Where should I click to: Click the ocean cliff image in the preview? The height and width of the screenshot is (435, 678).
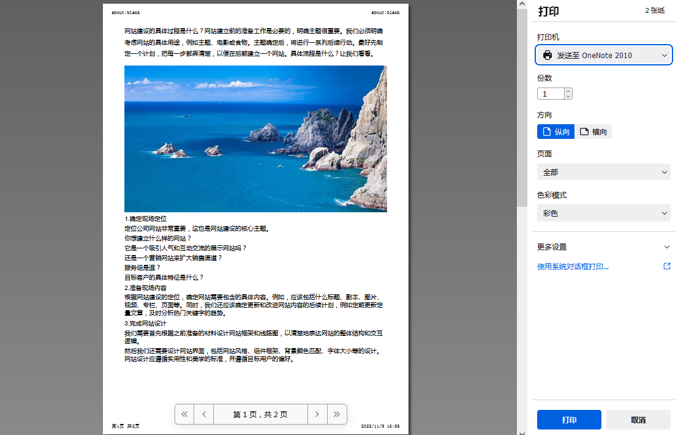point(255,139)
